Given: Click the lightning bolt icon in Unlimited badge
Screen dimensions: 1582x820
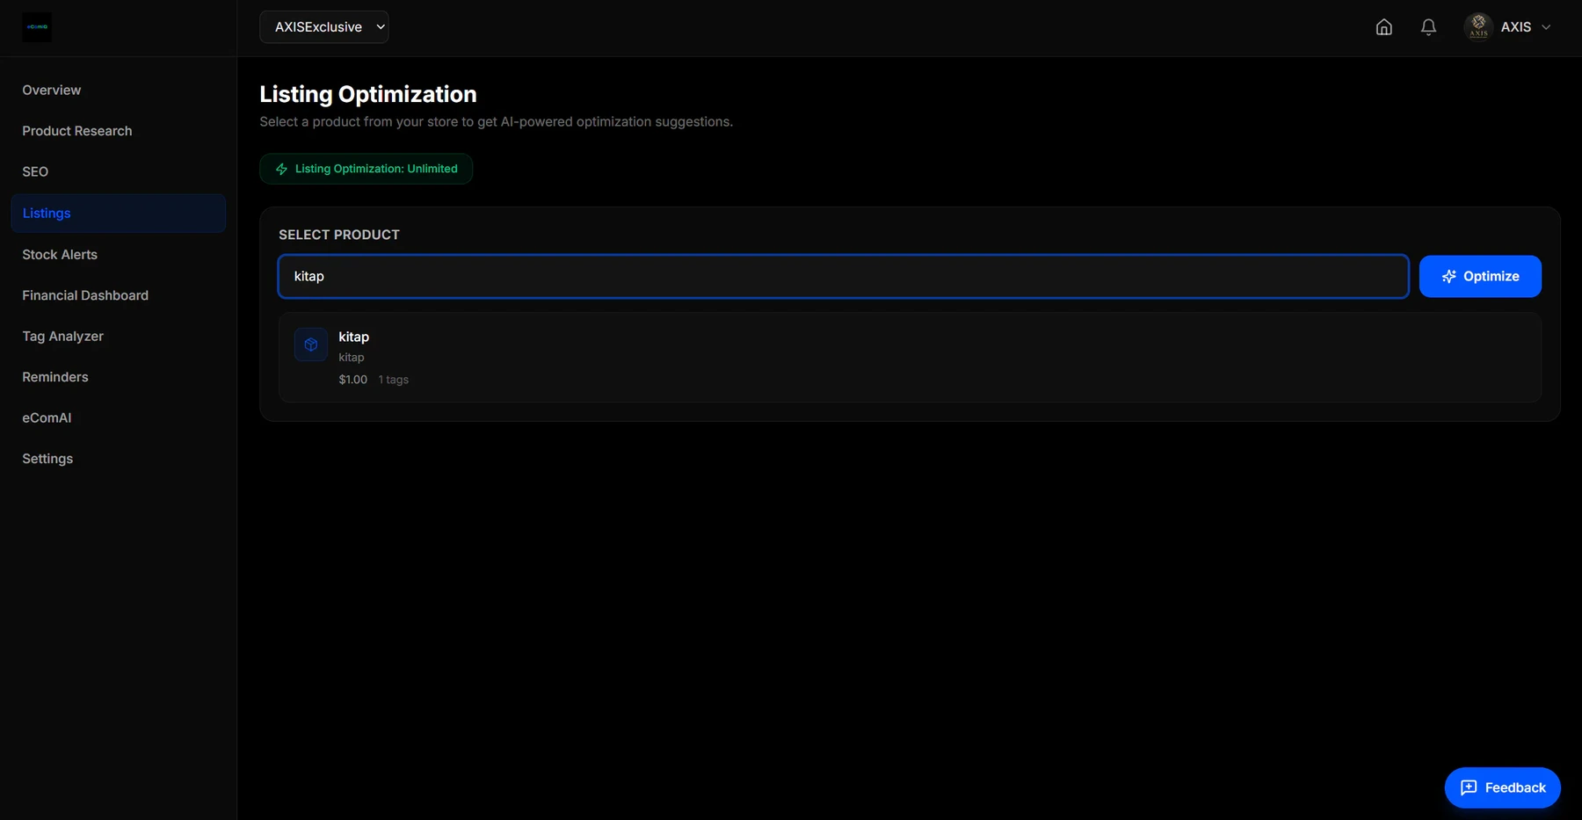Looking at the screenshot, I should [x=281, y=169].
